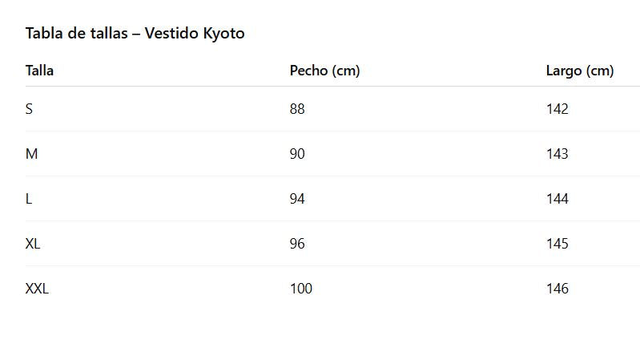
Task: Click the length value 144 for size L
Action: [557, 199]
